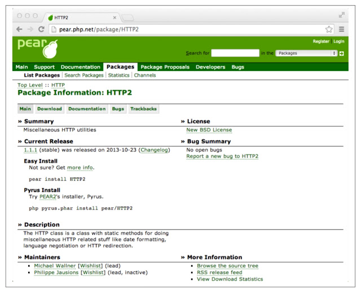
Task: Open the 1.1.1 release version link
Action: tap(30, 150)
